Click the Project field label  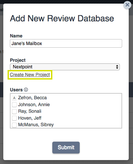click(x=18, y=60)
